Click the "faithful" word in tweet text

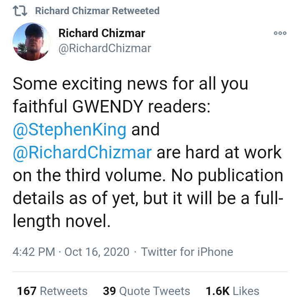(40, 107)
